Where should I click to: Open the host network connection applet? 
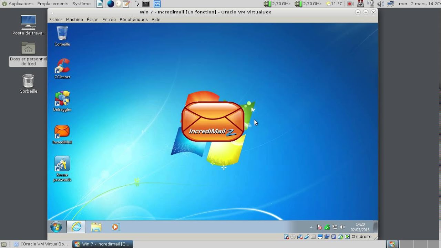[x=391, y=4]
